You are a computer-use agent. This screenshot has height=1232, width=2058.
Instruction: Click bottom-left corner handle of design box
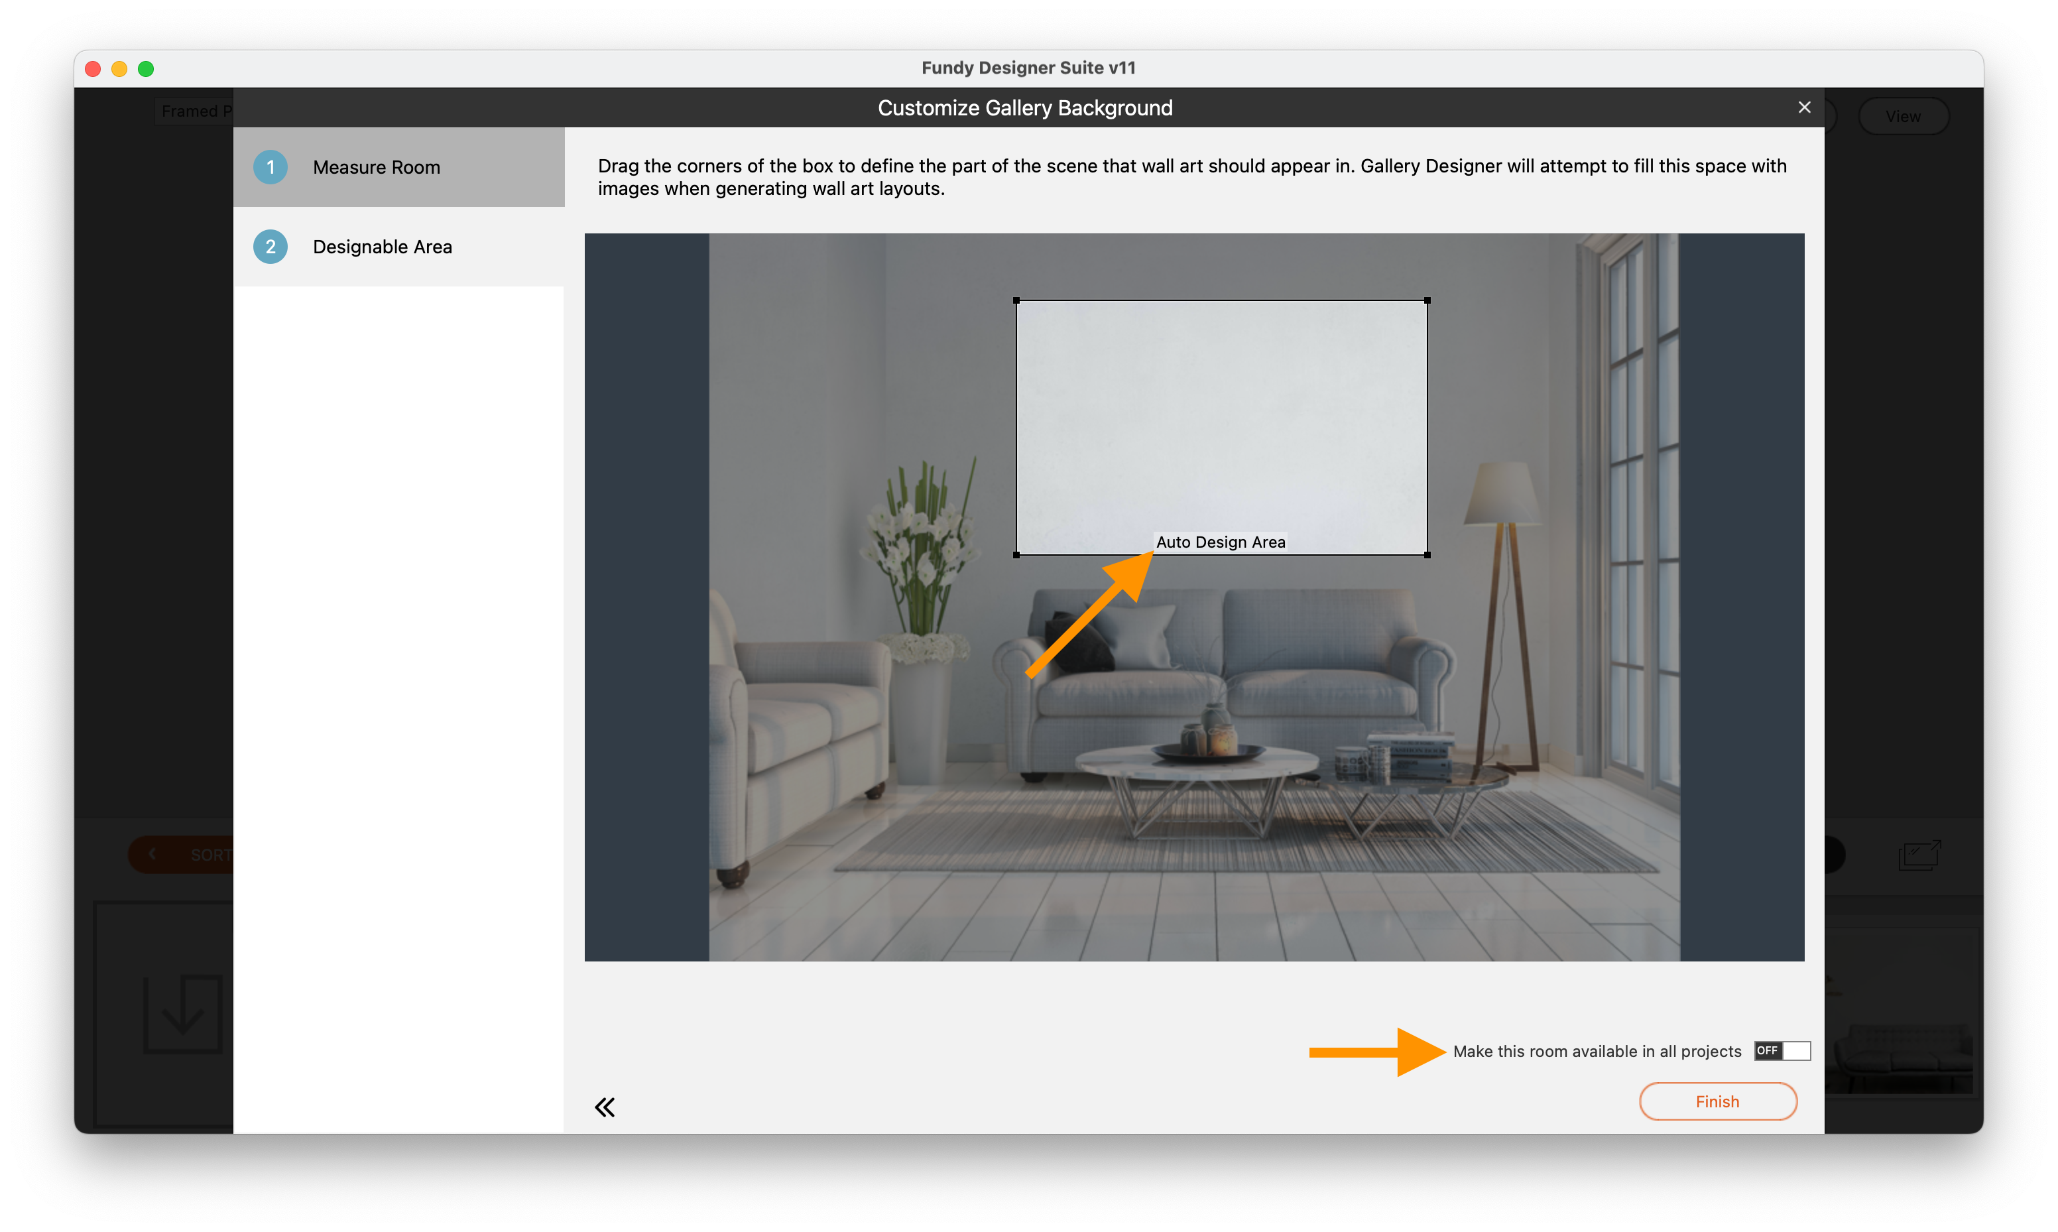pyautogui.click(x=1016, y=554)
